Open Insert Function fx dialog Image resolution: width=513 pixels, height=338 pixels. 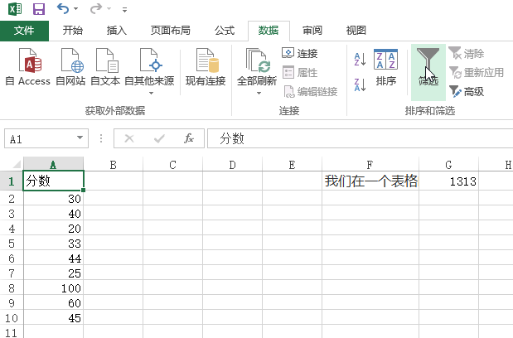[x=189, y=138]
